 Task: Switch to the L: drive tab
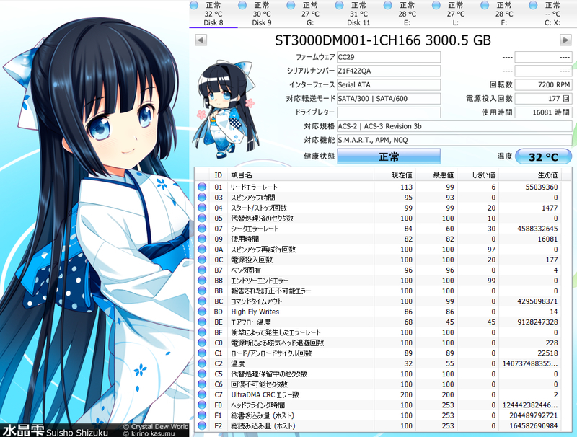(x=456, y=14)
